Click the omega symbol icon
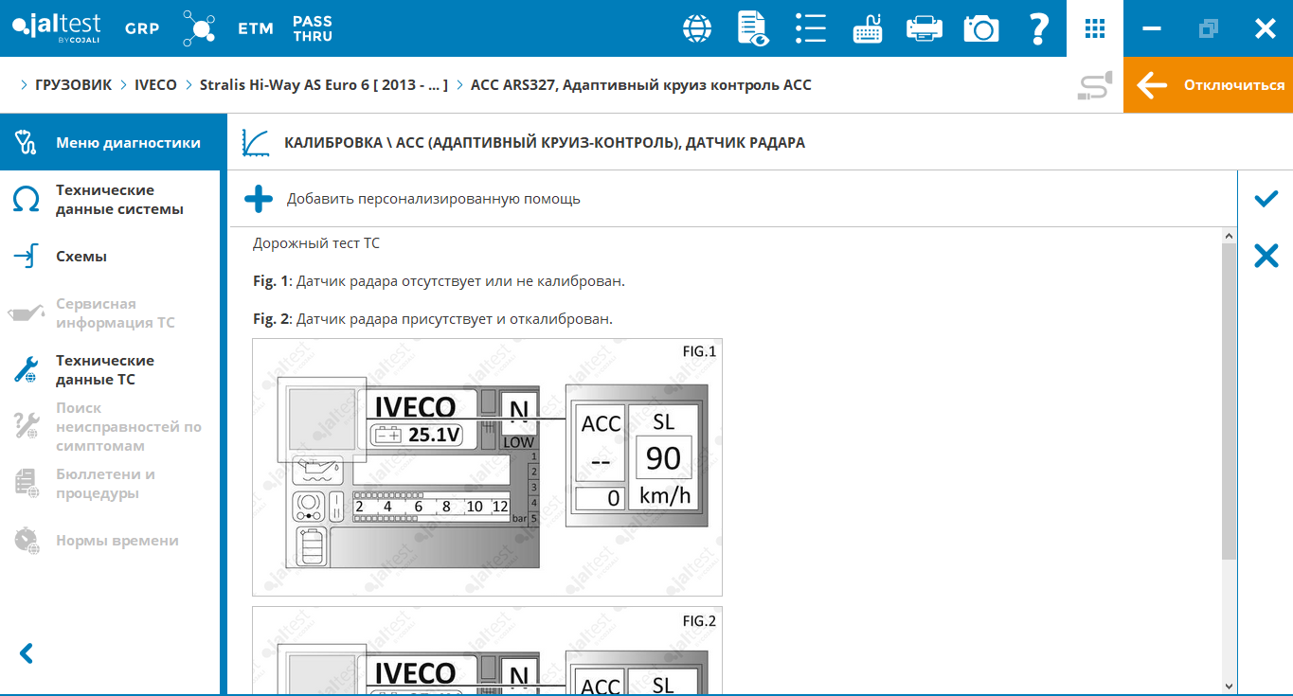Viewport: 1293px width, 696px height. click(27, 200)
